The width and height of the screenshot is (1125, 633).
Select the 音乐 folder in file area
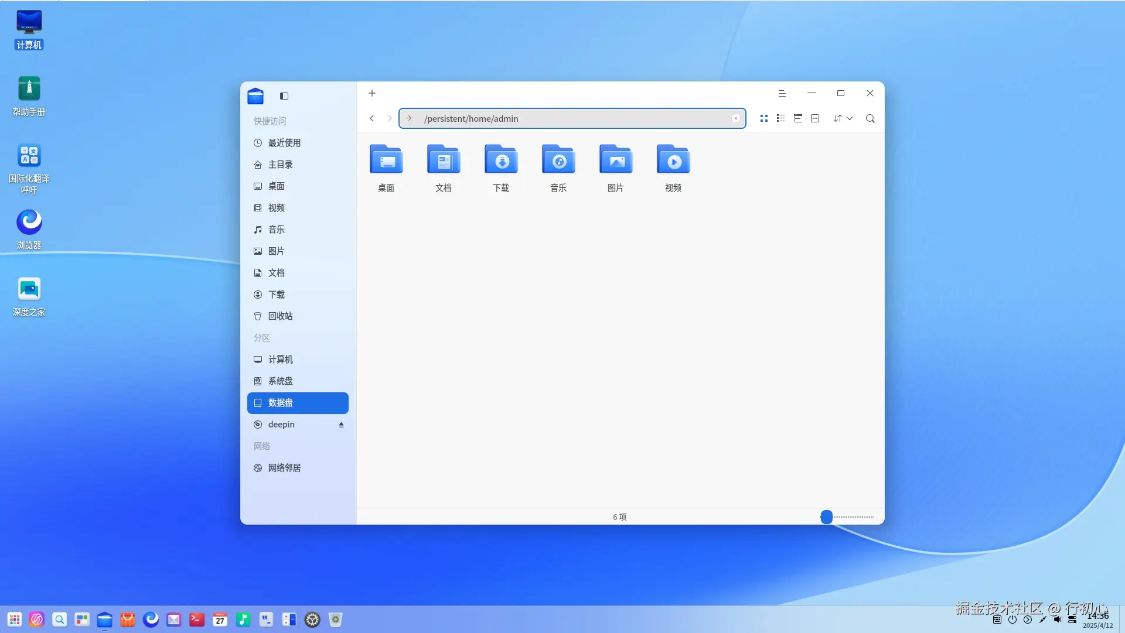click(x=558, y=168)
